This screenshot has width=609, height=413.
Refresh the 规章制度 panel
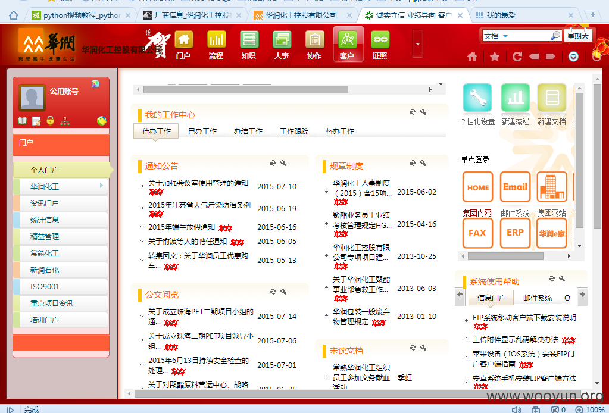(x=413, y=163)
